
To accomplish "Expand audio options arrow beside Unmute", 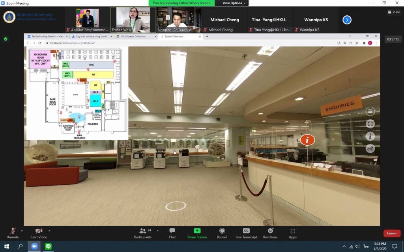I will click(22, 231).
